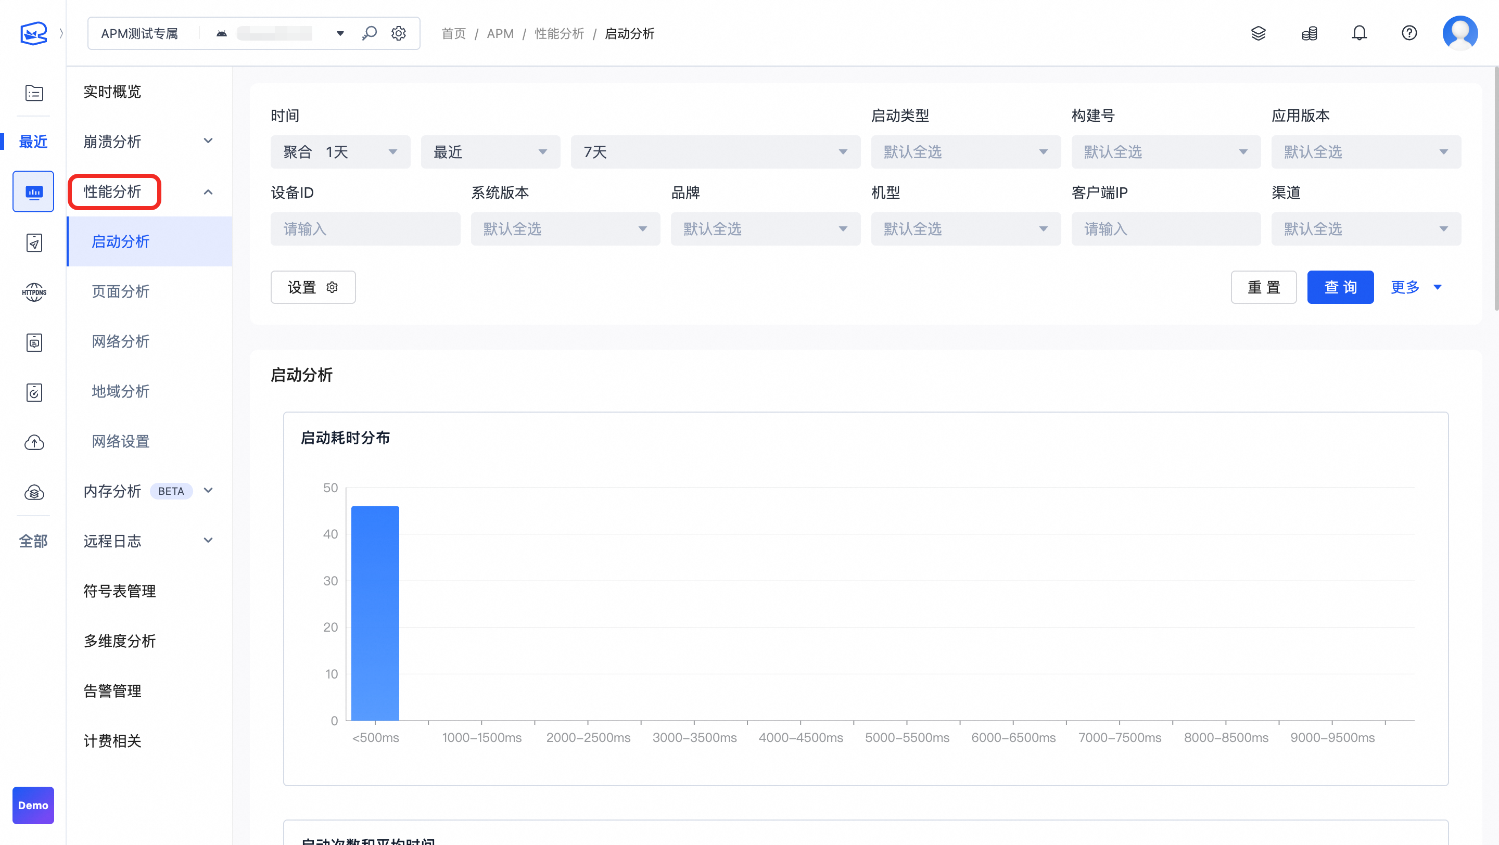Click the search magnifier icon in app selector

pos(369,33)
